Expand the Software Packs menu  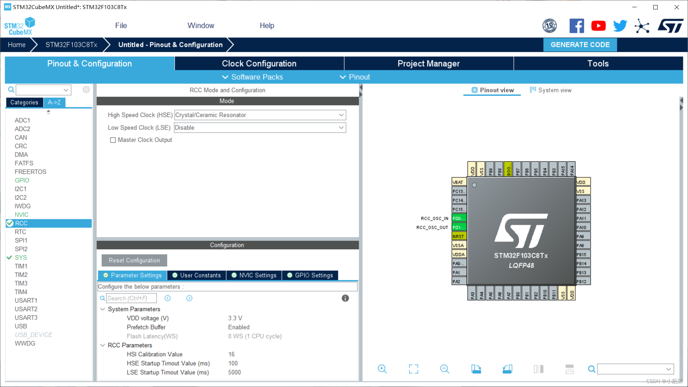coord(252,77)
